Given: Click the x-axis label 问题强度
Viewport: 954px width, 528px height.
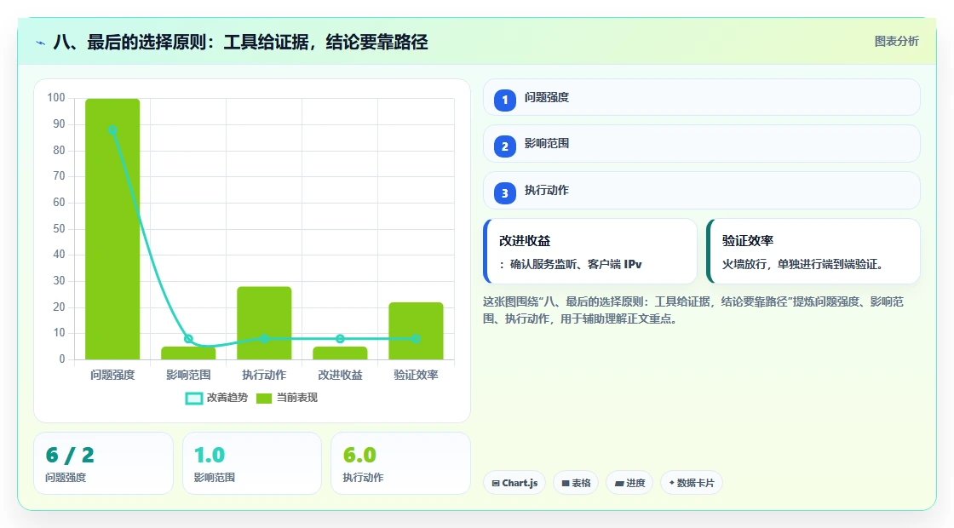Looking at the screenshot, I should [112, 376].
